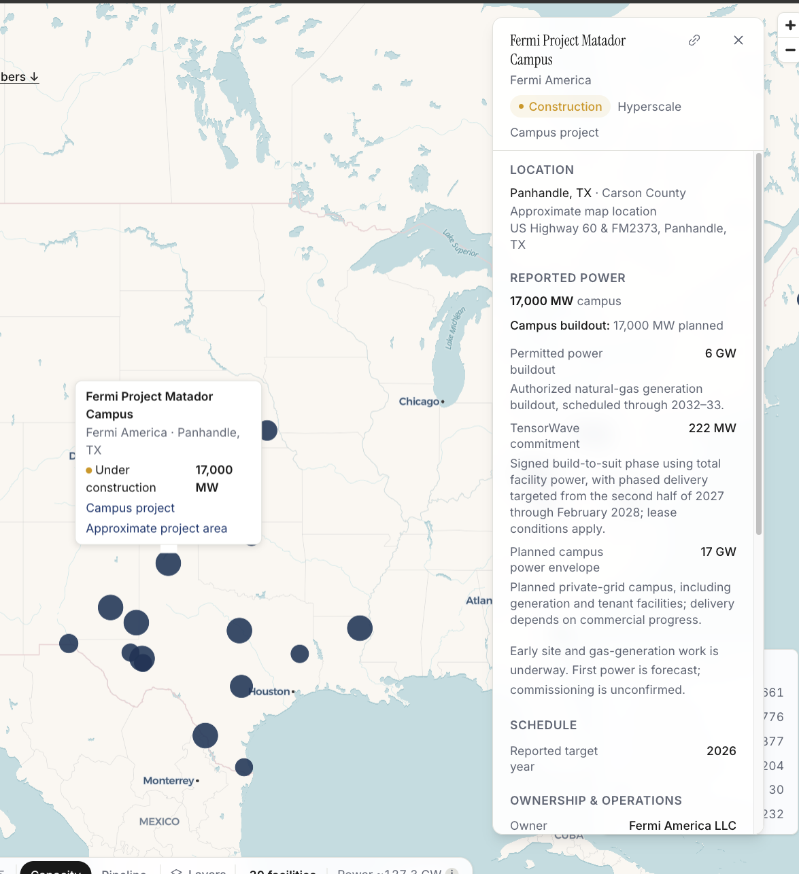
Task: Click 'Campus project' label under status badges
Action: 554,133
